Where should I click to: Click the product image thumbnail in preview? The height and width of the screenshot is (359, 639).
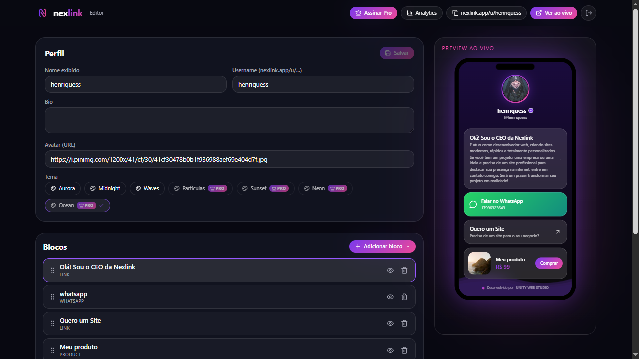pyautogui.click(x=479, y=263)
